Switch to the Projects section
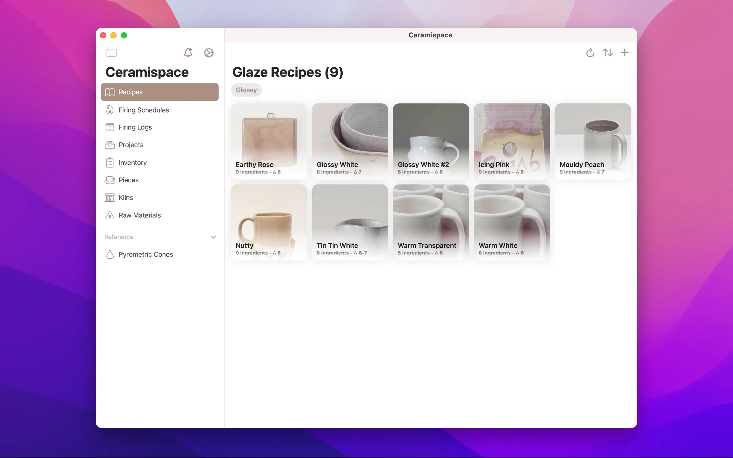Image resolution: width=733 pixels, height=458 pixels. pos(131,145)
